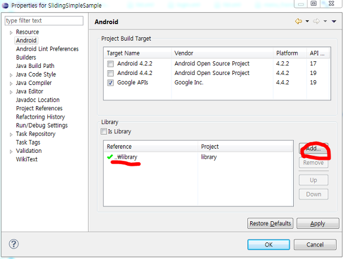Select the Resource tree item
This screenshot has height=259, width=343.
pos(27,32)
